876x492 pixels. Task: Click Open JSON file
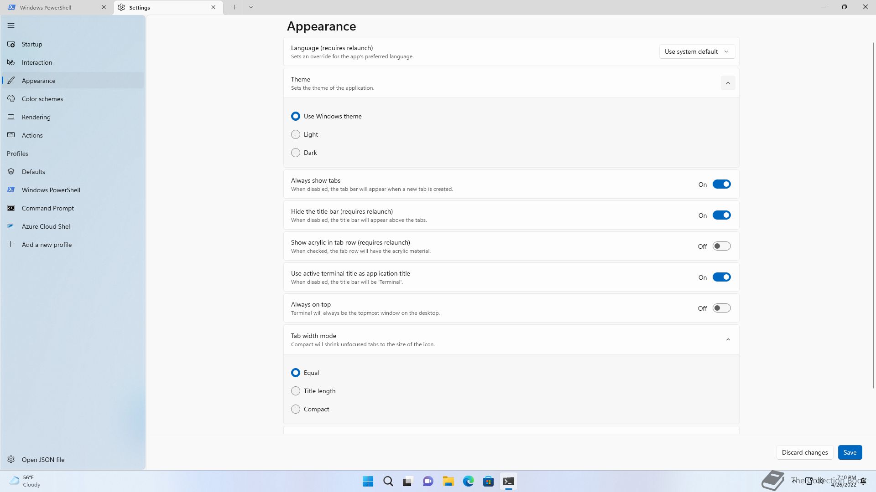click(73, 460)
